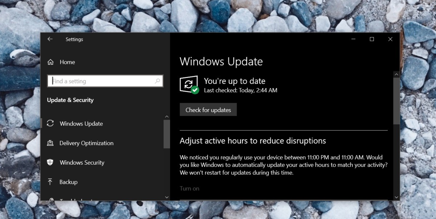436x219 pixels.
Task: Click the Home house icon
Action: 51,62
